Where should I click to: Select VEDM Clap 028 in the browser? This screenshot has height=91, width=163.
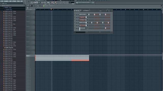[x=8, y=60]
